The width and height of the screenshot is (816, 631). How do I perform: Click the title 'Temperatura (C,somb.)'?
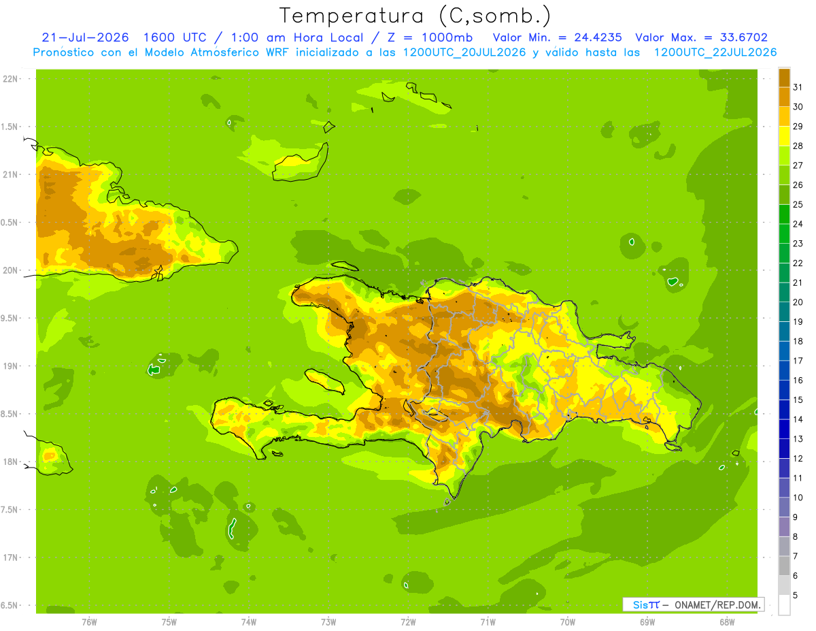tap(415, 16)
